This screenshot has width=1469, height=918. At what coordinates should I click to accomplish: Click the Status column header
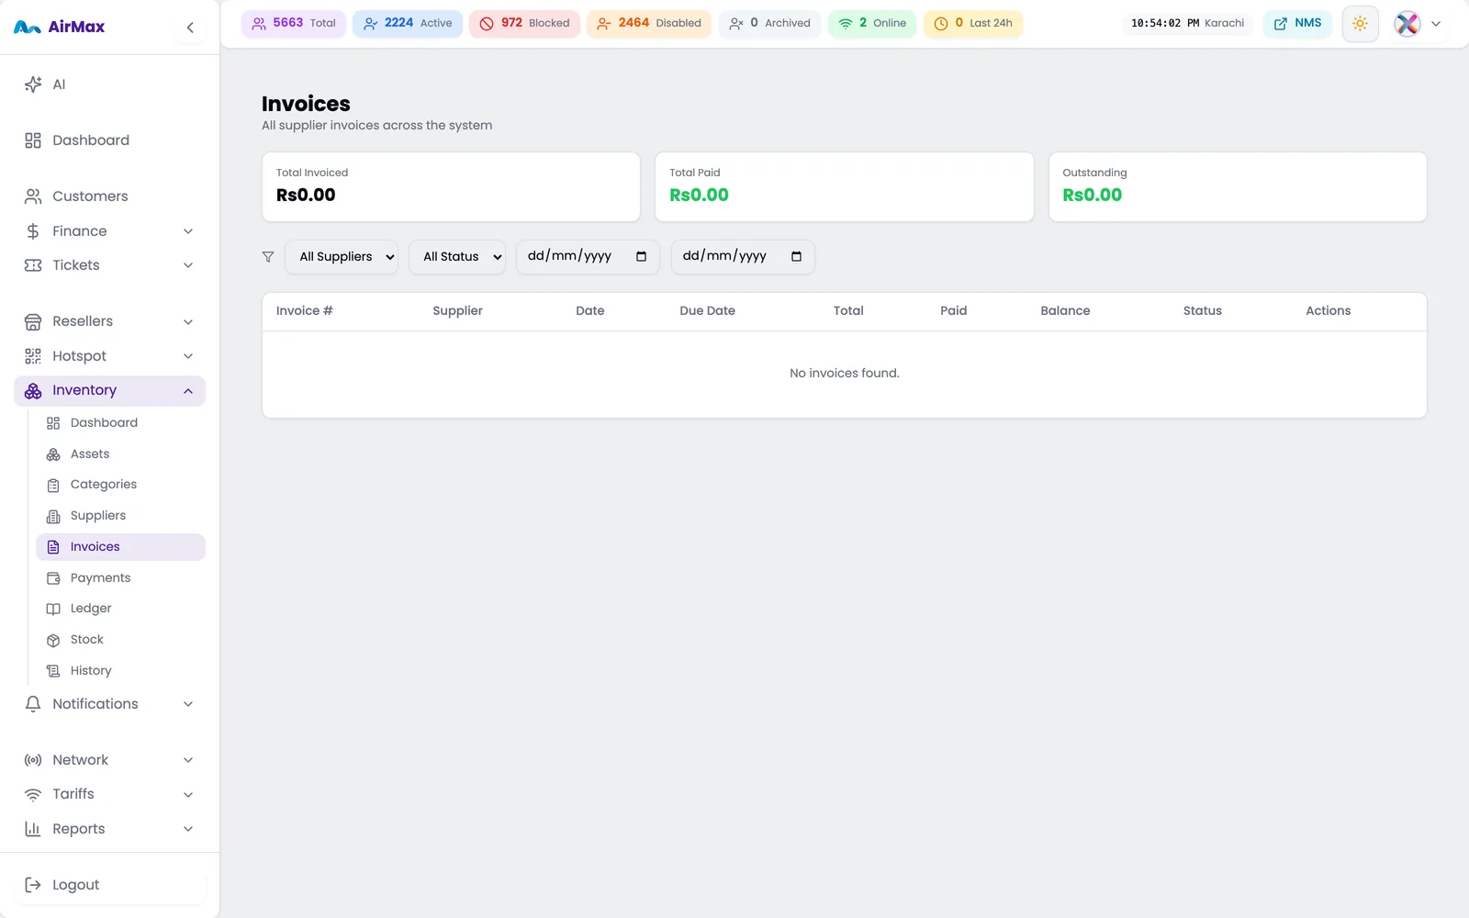pyautogui.click(x=1202, y=311)
